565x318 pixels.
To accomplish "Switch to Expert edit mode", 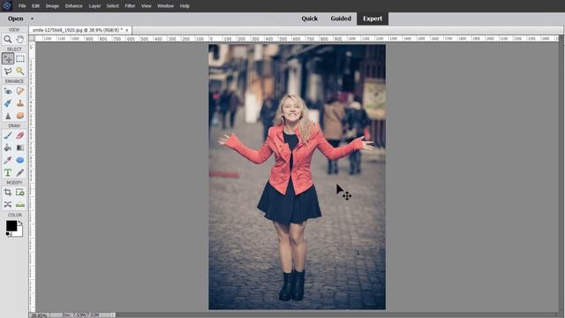I will [x=373, y=19].
